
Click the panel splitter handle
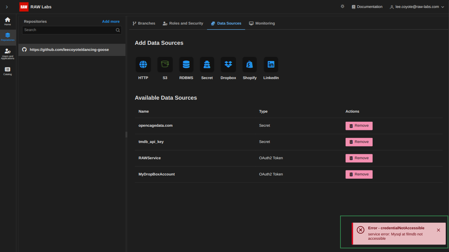coord(126,134)
